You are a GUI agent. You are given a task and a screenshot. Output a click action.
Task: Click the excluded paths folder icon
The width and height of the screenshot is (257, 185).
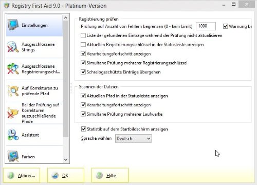(x=13, y=113)
